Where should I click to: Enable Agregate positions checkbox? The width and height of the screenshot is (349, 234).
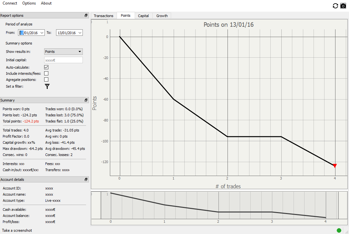coord(46,80)
